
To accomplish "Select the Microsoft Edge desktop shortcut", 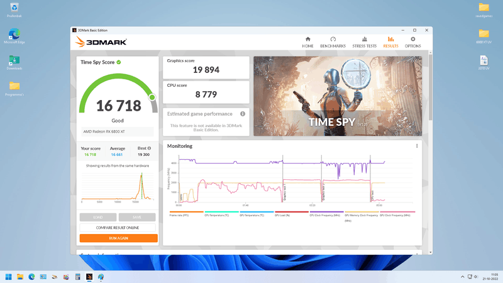I will click(14, 36).
